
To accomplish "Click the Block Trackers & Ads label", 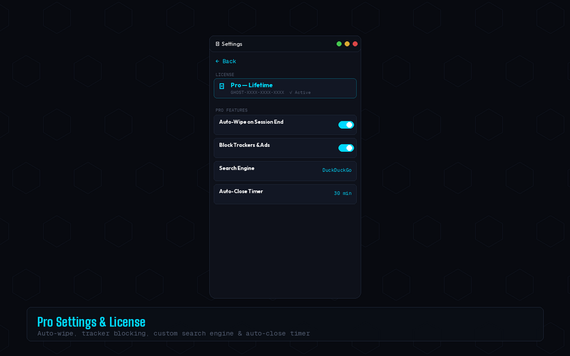I will click(244, 145).
